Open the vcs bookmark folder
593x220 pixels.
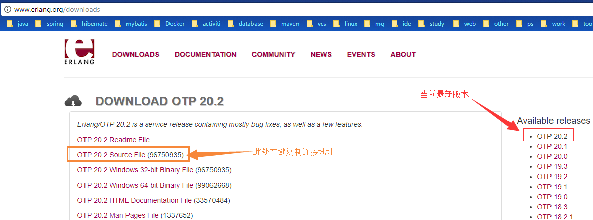317,24
